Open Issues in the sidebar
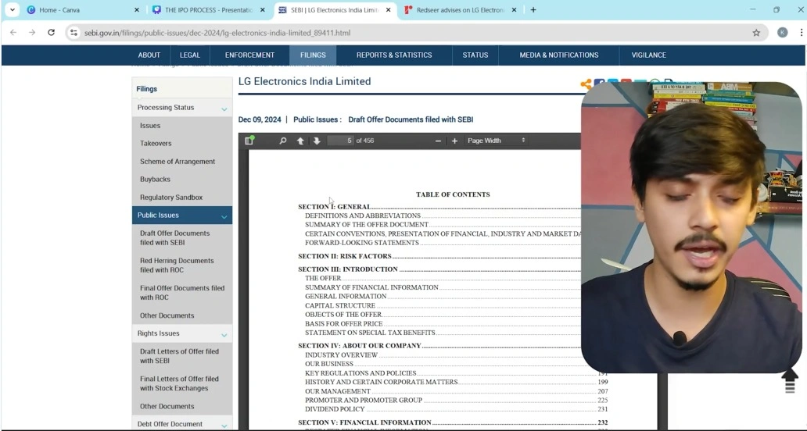Image resolution: width=807 pixels, height=431 pixels. pos(150,126)
